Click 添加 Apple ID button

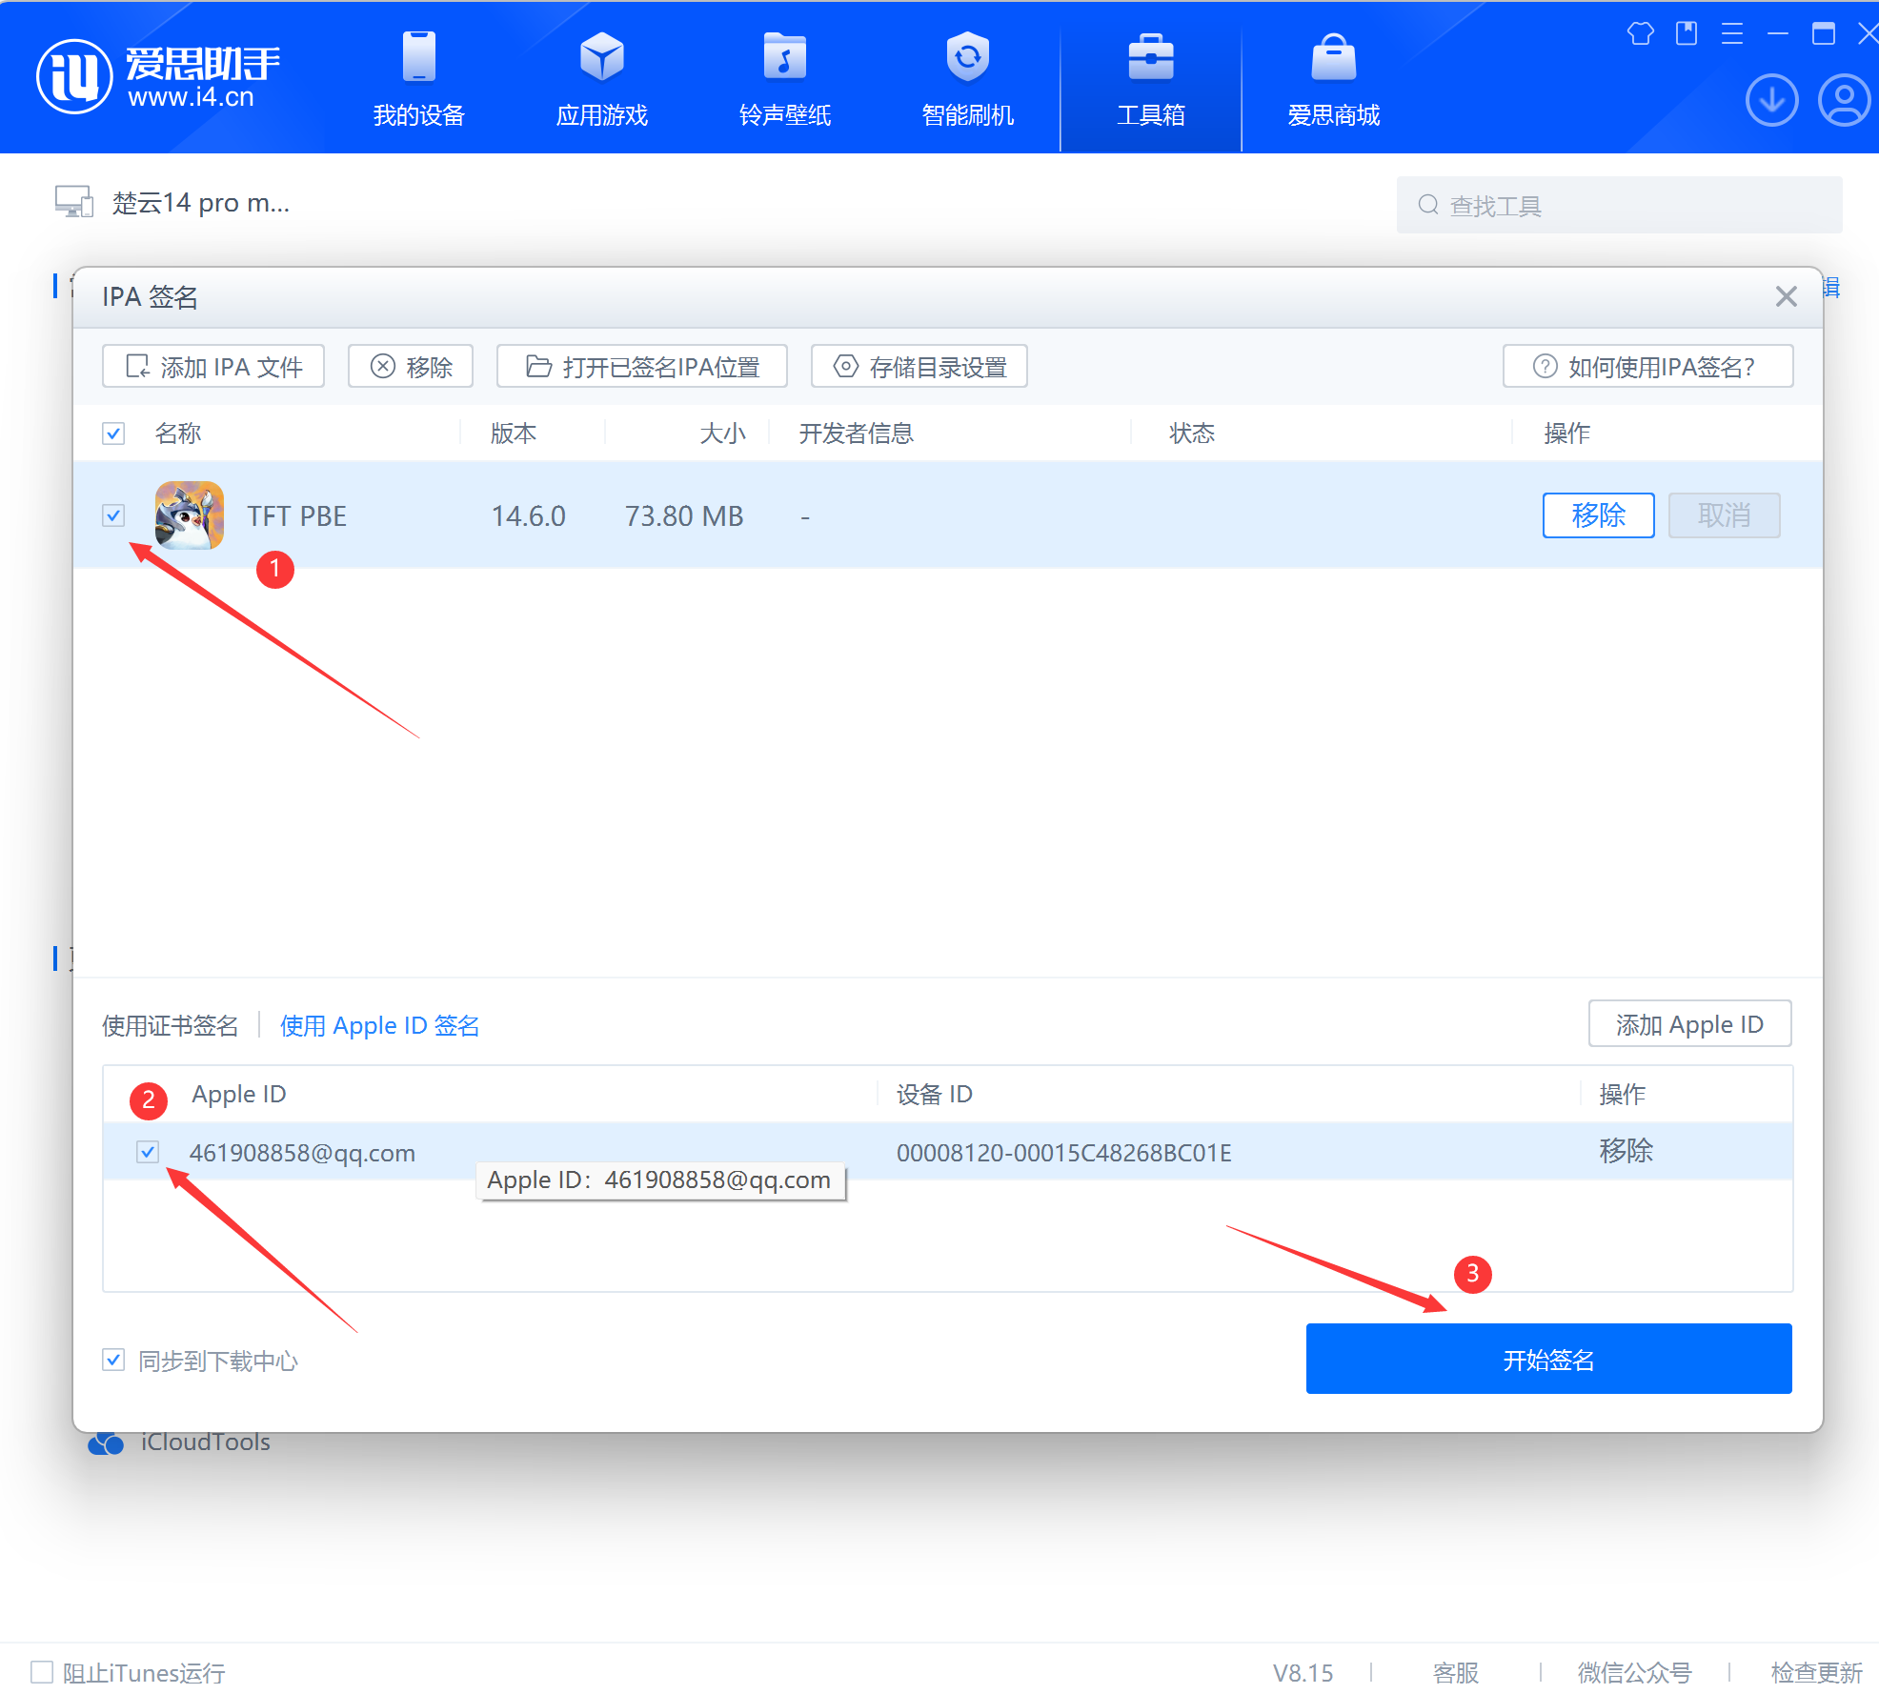pyautogui.click(x=1689, y=1024)
